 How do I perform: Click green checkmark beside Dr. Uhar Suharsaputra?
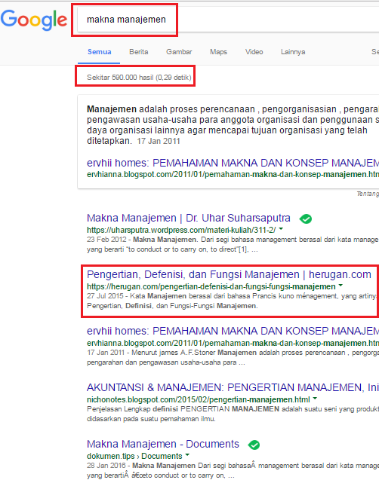point(306,219)
